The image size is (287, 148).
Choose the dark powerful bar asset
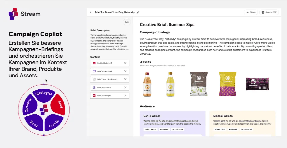coord(257,84)
